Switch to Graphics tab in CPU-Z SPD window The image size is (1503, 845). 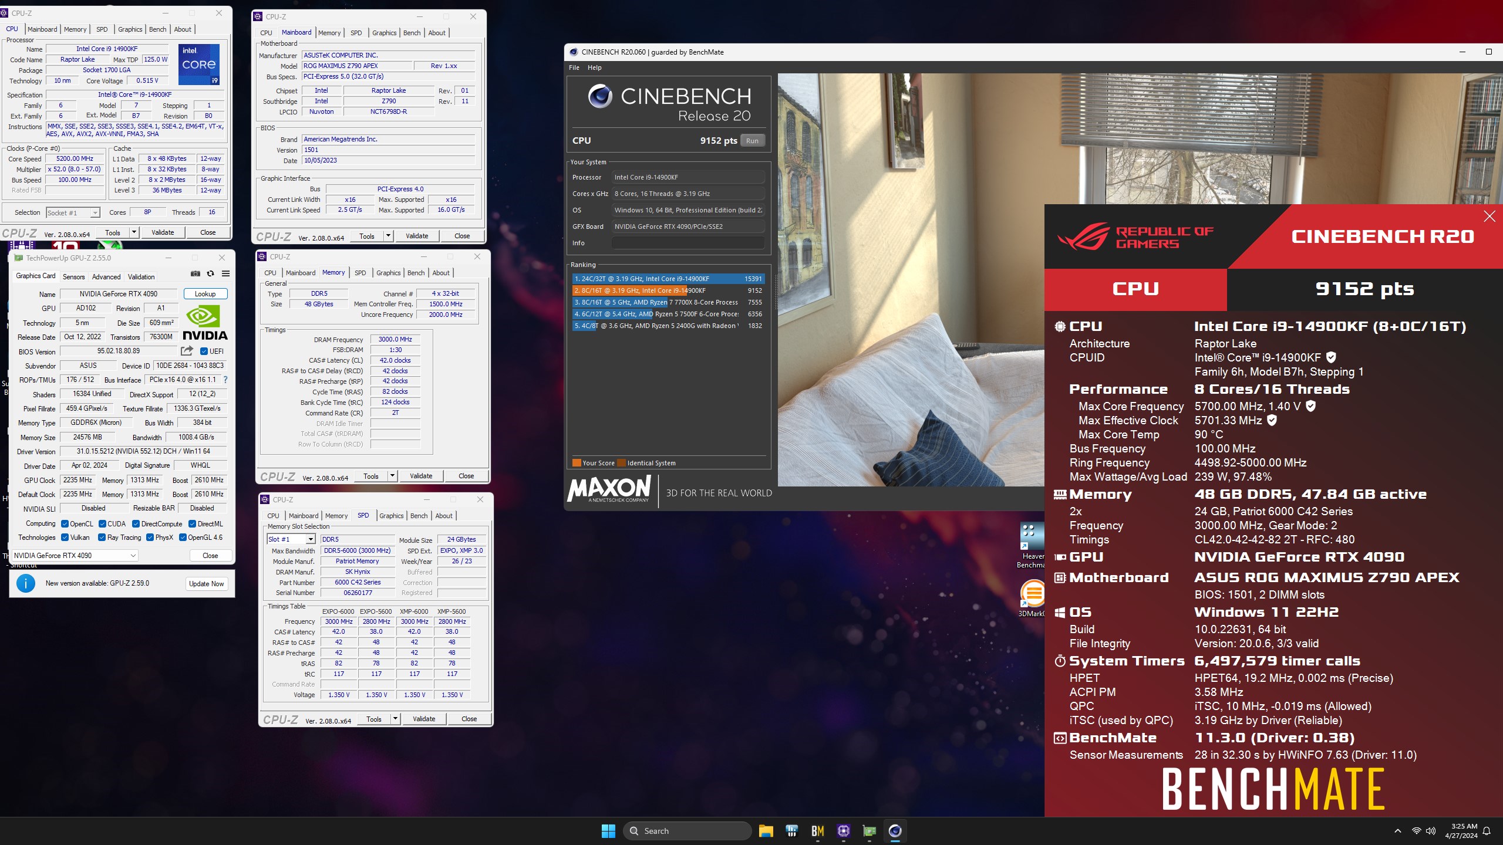point(392,516)
